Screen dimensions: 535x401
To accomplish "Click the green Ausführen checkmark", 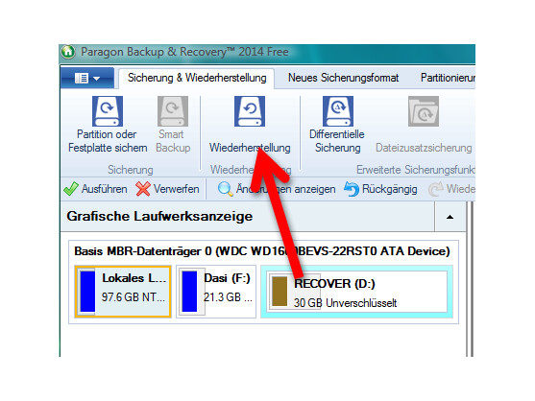I will click(71, 189).
